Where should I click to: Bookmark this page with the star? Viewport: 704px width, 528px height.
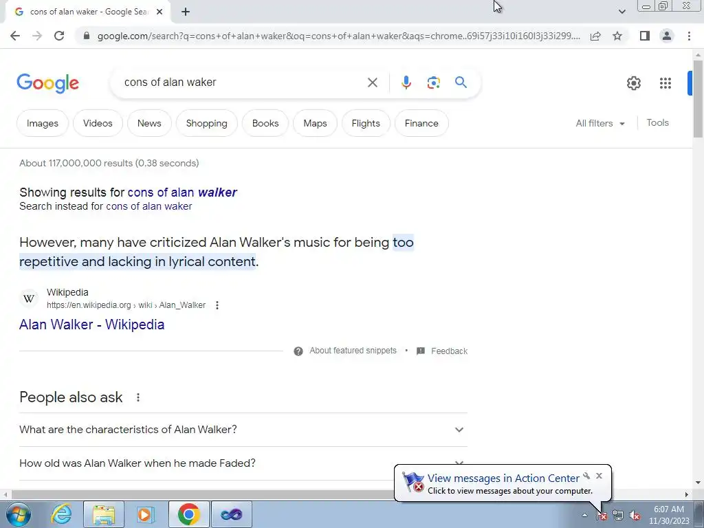[x=617, y=36]
